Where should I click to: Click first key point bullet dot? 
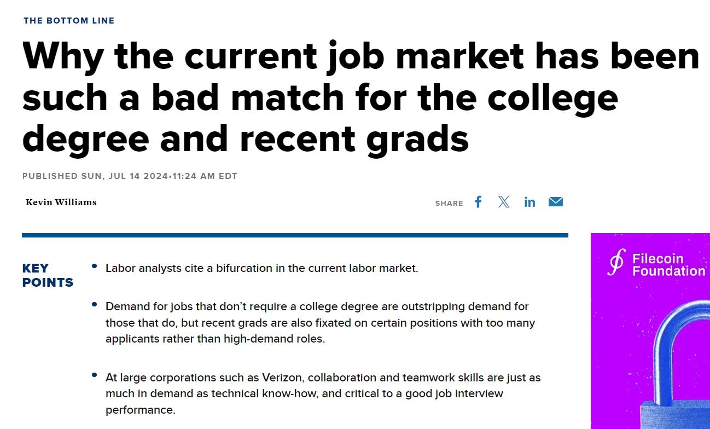[x=95, y=266]
